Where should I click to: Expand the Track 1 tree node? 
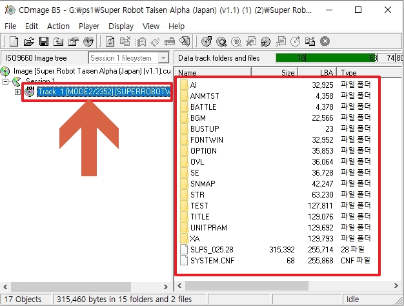(17, 92)
